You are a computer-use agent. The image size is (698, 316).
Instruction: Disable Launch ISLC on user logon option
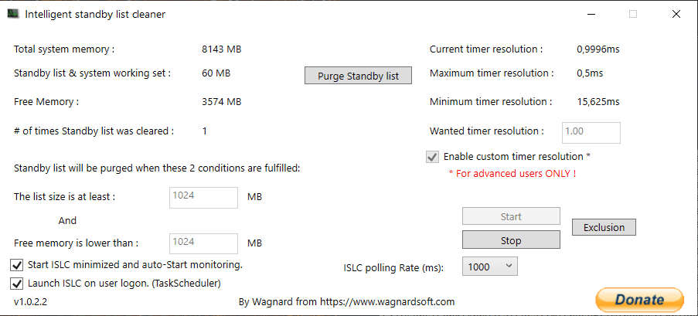coord(16,283)
